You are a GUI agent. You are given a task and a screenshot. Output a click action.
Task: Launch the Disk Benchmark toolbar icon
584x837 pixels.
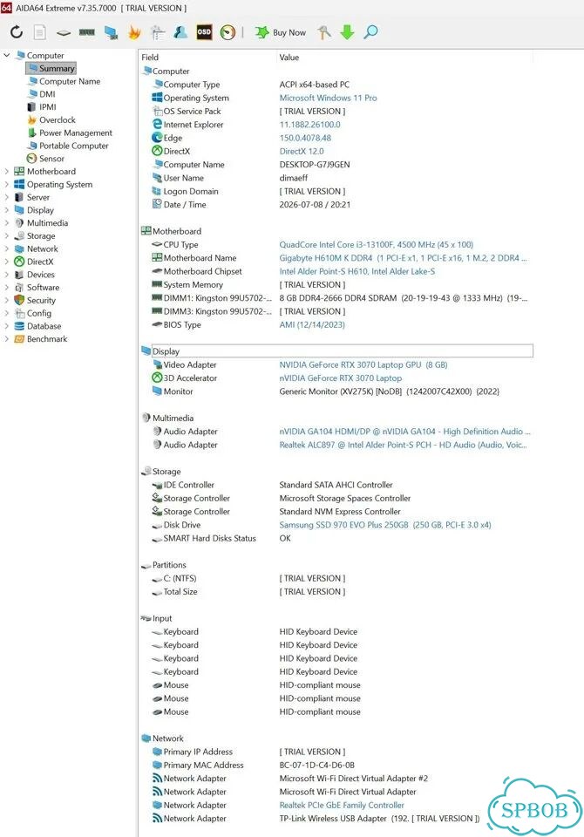point(64,32)
